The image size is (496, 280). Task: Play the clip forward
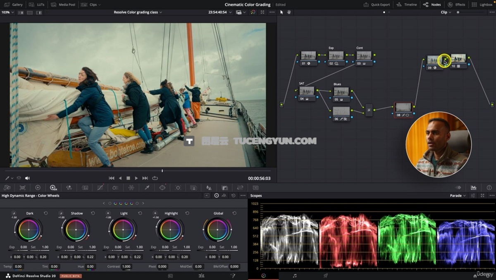coord(136,178)
